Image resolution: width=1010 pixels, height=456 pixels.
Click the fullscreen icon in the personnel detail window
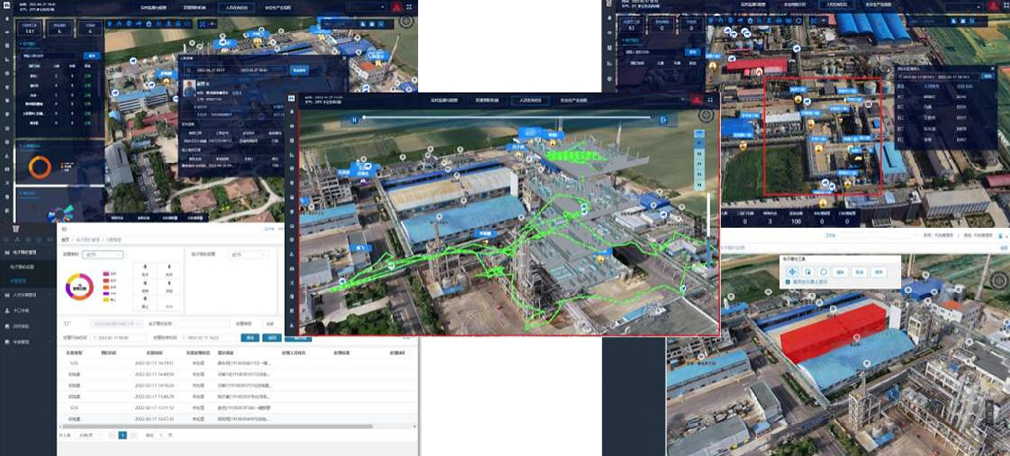click(x=409, y=7)
